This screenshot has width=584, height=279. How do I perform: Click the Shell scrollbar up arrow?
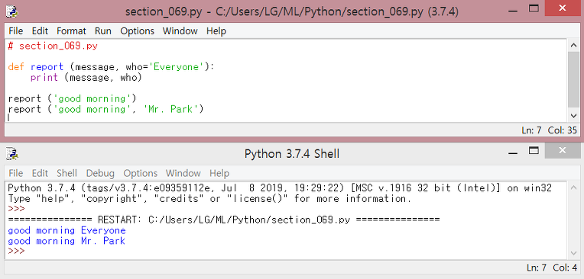573,188
